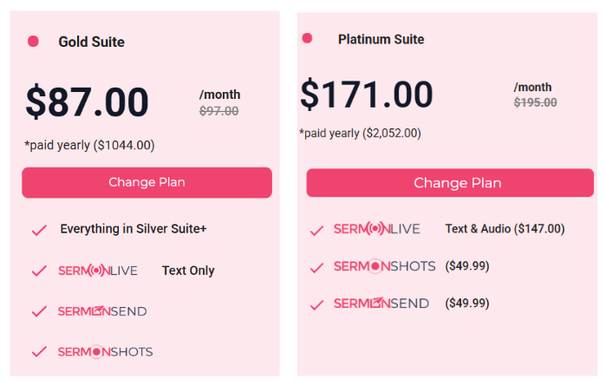Click Change Plan under Platinum Suite
Viewport: 606px width, 386px height.
pyautogui.click(x=450, y=182)
